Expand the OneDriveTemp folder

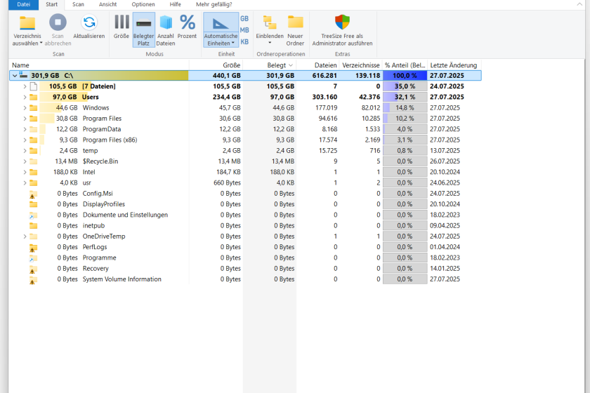point(25,237)
